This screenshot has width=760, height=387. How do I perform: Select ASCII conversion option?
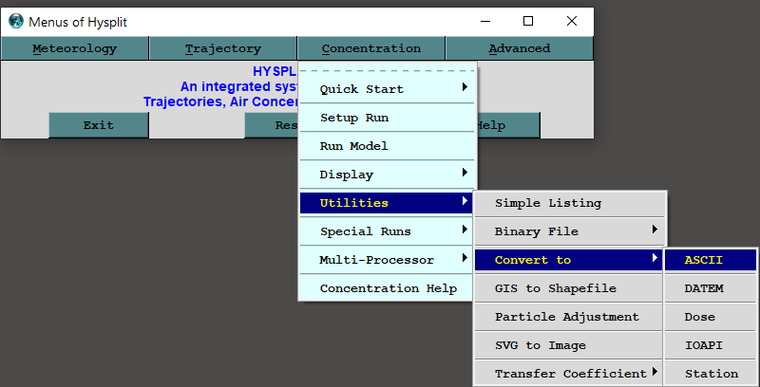coord(710,260)
